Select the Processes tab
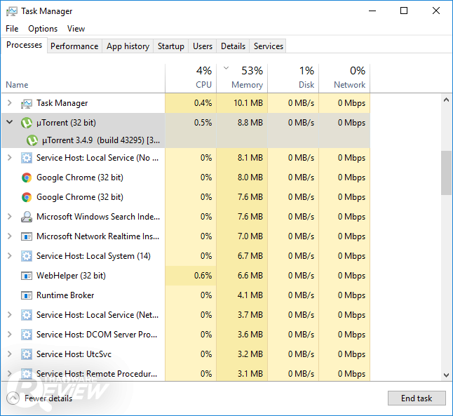Image resolution: width=453 pixels, height=416 pixels. coord(25,45)
